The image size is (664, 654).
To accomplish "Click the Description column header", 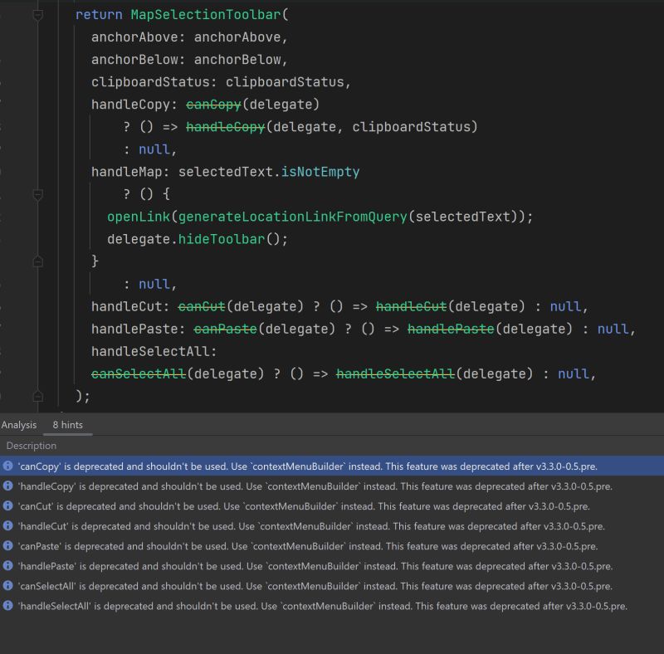I will [x=31, y=446].
